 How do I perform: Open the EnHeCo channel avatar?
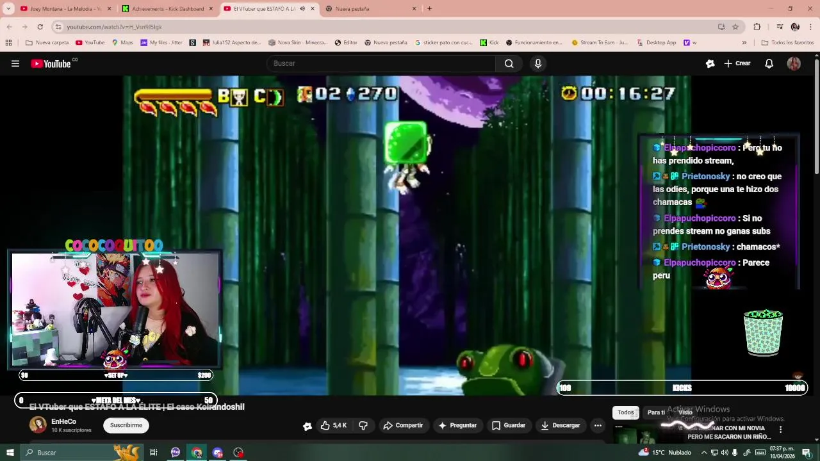(x=38, y=425)
